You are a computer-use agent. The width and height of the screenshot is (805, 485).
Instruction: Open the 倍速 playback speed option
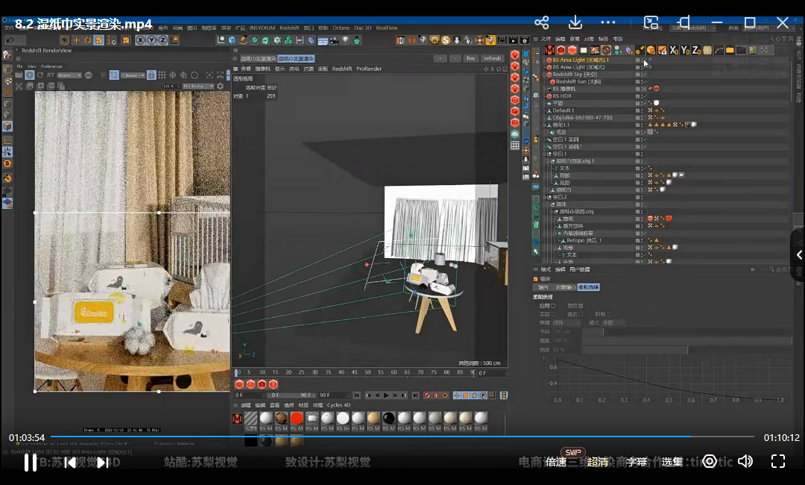(556, 462)
